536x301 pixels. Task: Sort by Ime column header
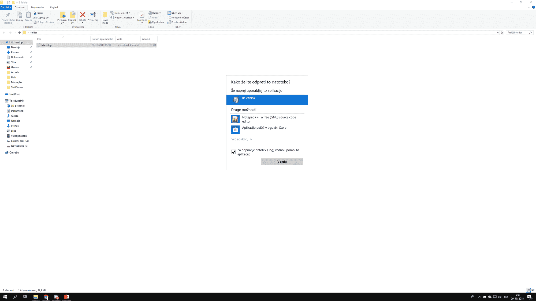pos(63,39)
